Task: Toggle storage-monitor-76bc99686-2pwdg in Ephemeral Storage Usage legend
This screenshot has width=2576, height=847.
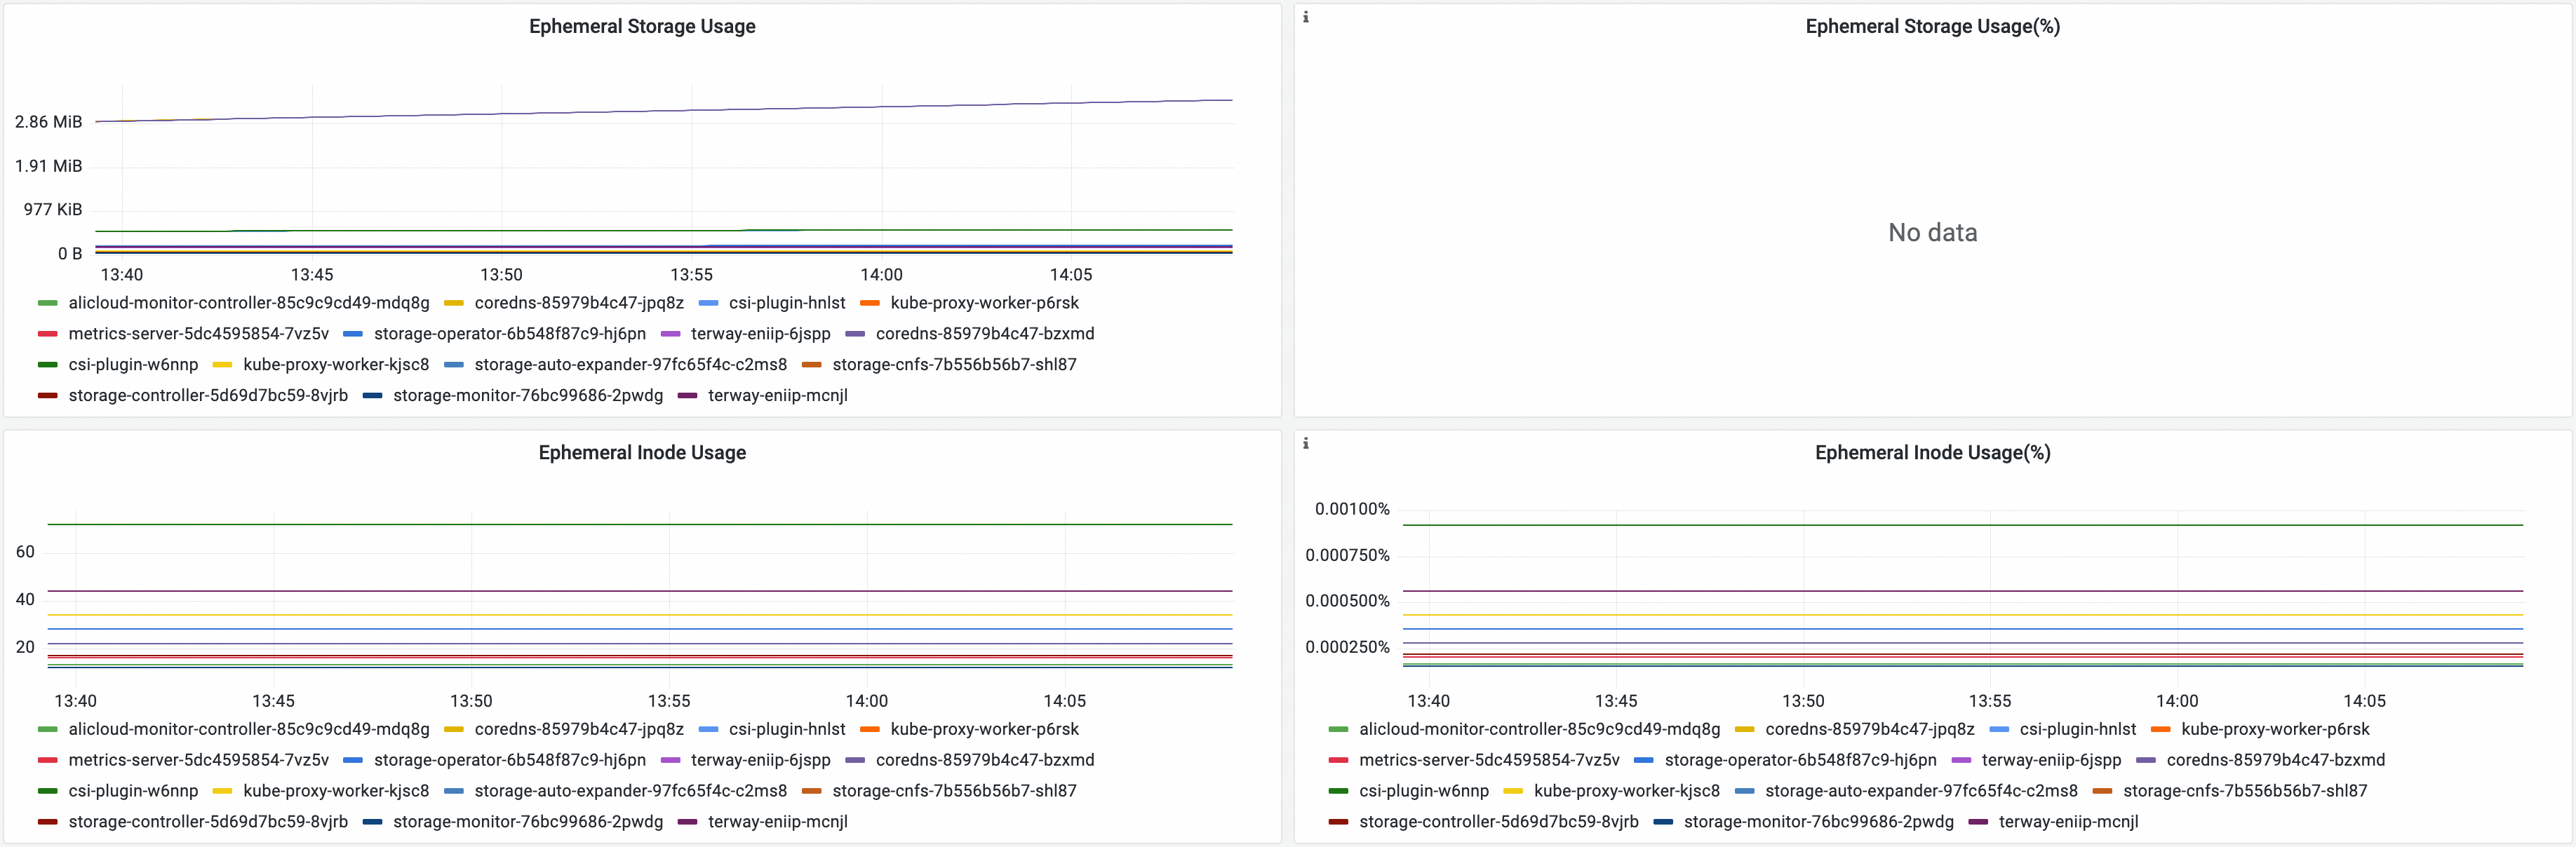Action: click(x=528, y=396)
